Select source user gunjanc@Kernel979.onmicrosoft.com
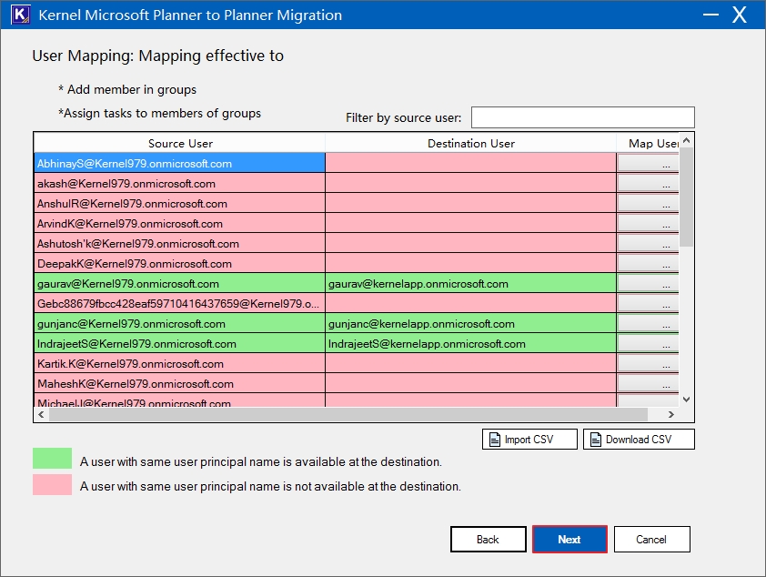The width and height of the screenshot is (766, 577). (180, 323)
